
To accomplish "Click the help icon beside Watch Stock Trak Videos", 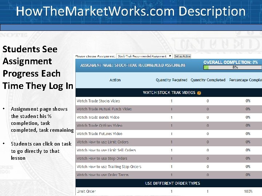I will tap(199, 93).
